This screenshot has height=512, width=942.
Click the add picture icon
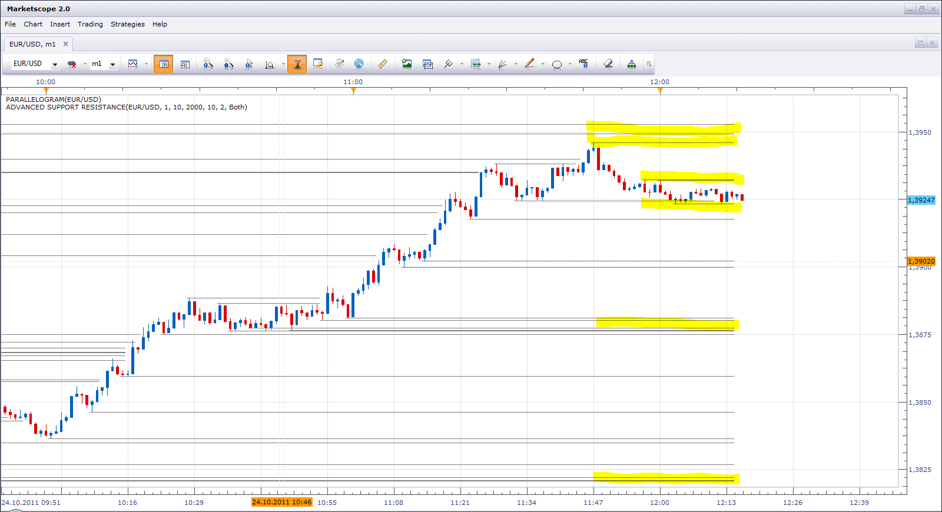tap(407, 64)
